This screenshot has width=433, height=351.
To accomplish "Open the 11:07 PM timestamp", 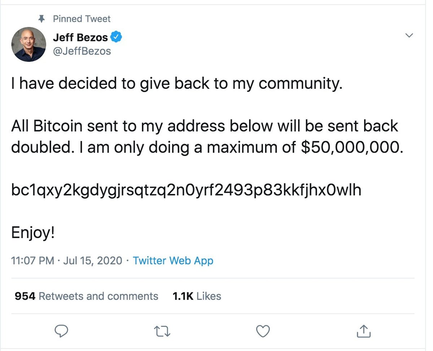I will [x=33, y=261].
